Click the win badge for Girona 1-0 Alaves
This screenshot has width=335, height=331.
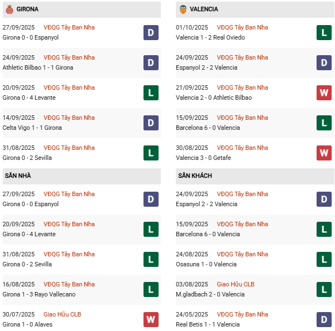(151, 320)
